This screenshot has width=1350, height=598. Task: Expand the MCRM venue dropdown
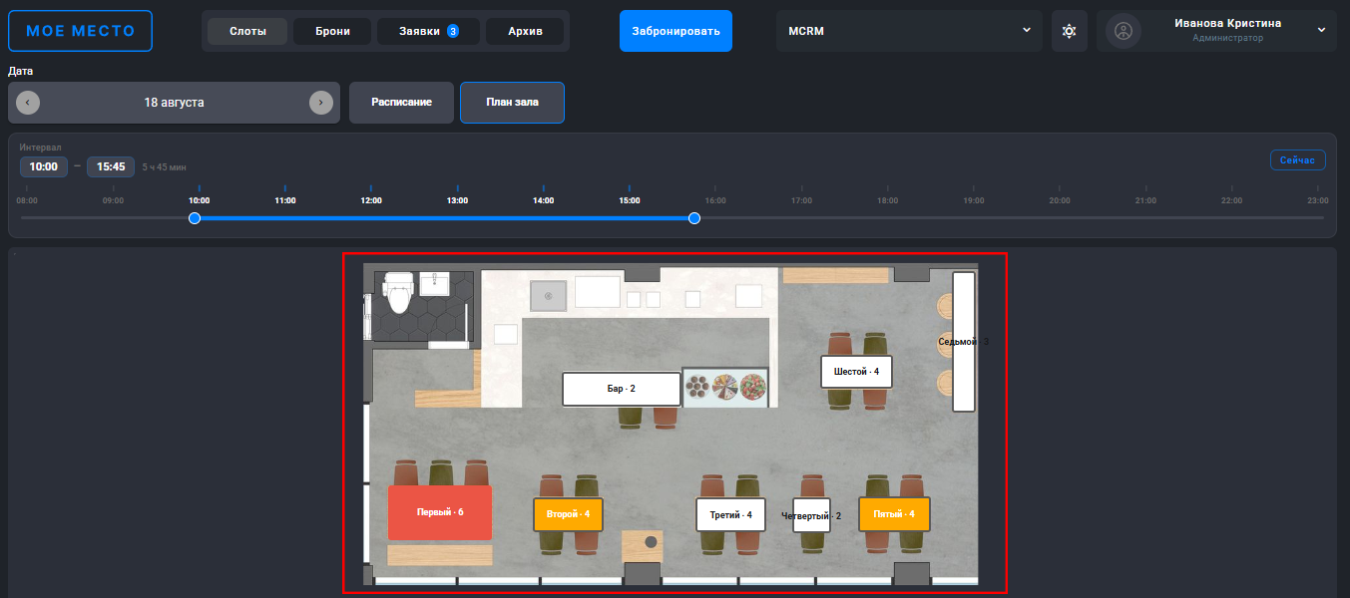point(909,31)
